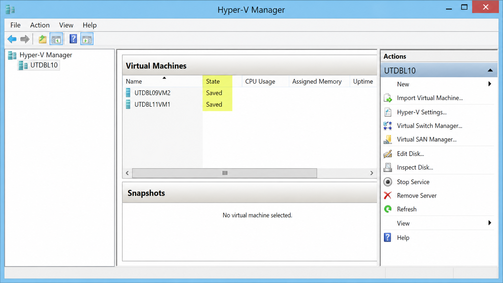Click Saved state of UTDBL09VM2
503x283 pixels.
(214, 93)
